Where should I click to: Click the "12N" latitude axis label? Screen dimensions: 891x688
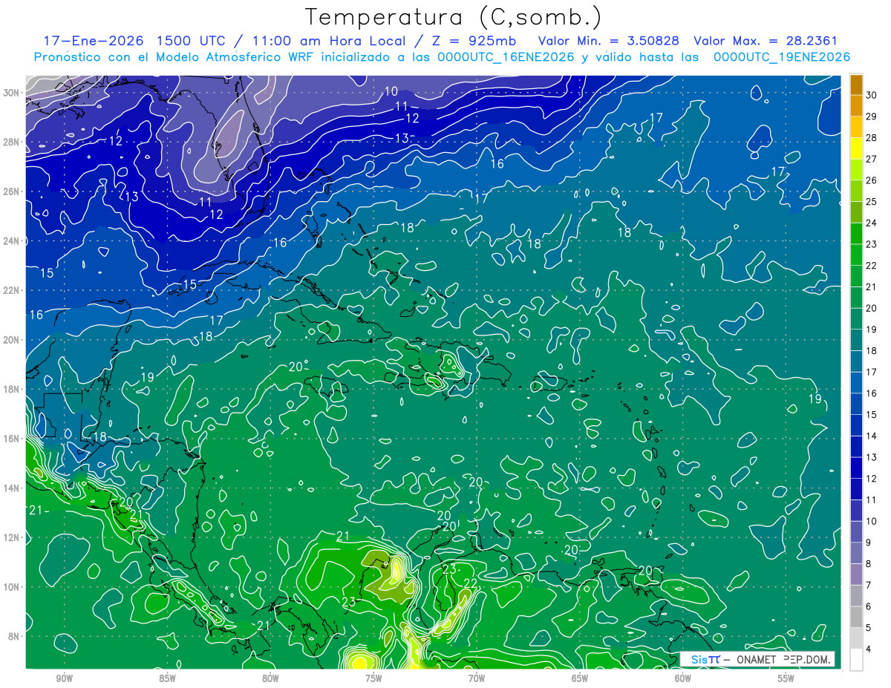13,537
